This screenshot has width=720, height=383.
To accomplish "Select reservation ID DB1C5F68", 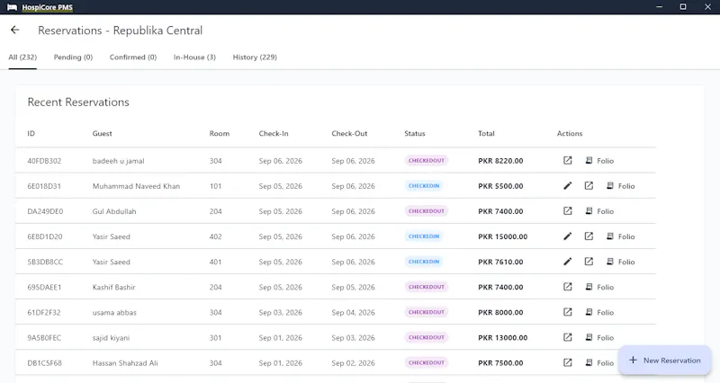I will coord(44,363).
